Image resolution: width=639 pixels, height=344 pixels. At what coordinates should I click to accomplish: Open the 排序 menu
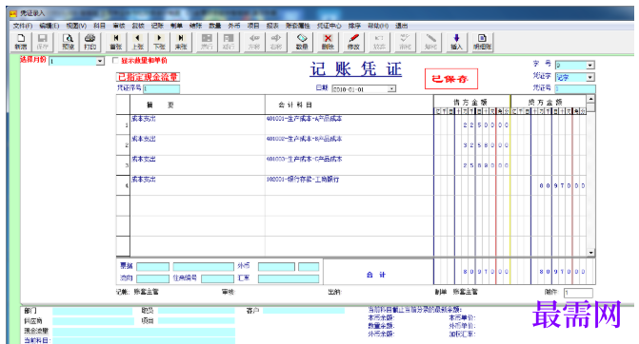coord(354,26)
